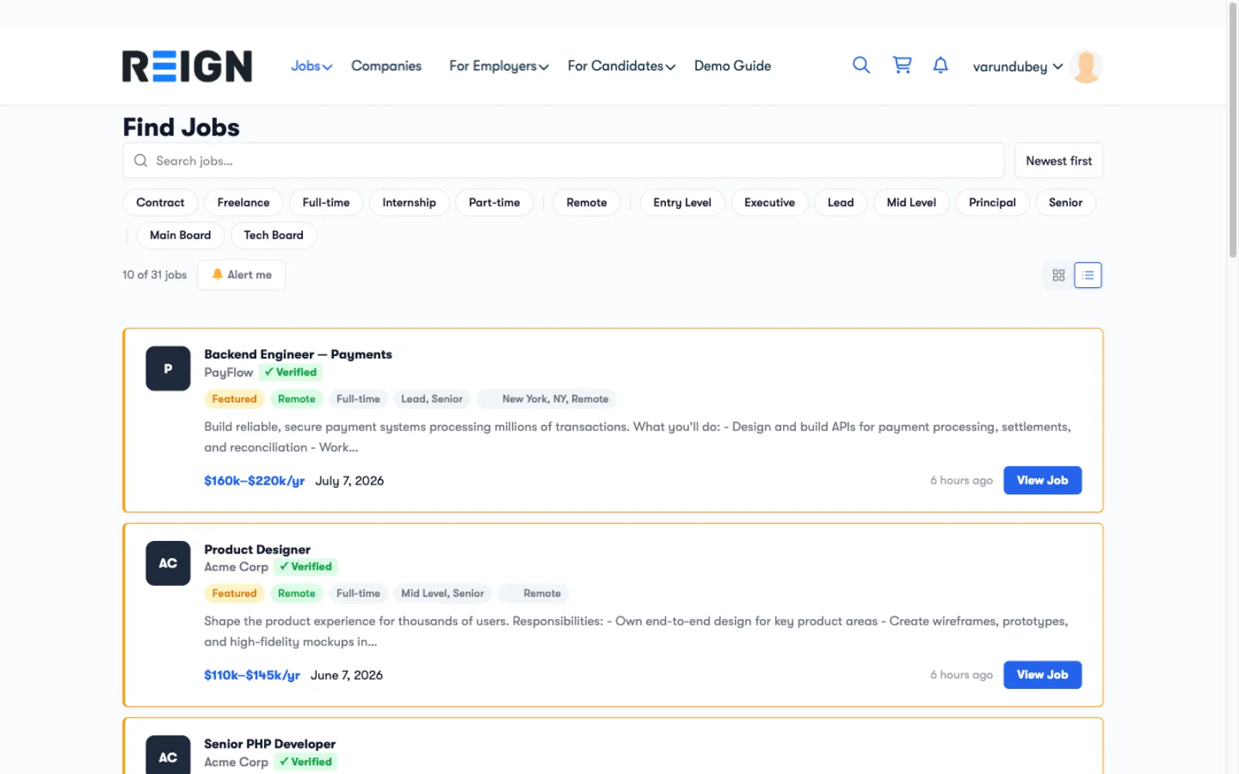1239x774 pixels.
Task: Open the search magnifier icon in header
Action: [x=861, y=65]
